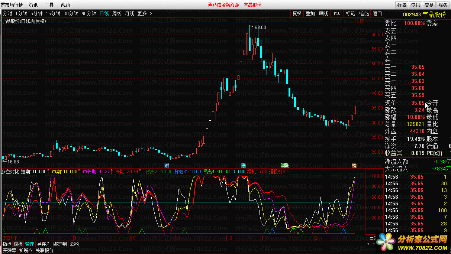Expand the 更多 > period options
Screen dimensions: 451x254
click(x=145, y=13)
